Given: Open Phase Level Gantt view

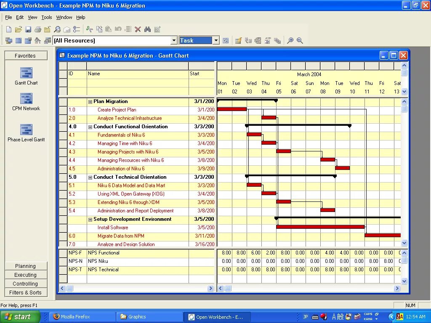Looking at the screenshot, I should [x=26, y=133].
